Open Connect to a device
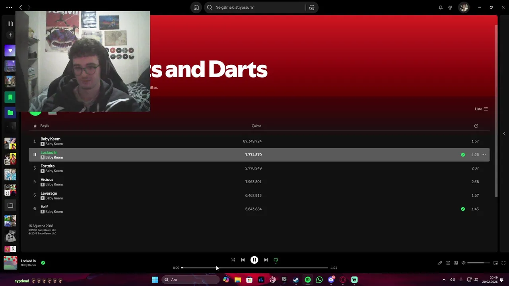This screenshot has height=286, width=509. click(456, 263)
